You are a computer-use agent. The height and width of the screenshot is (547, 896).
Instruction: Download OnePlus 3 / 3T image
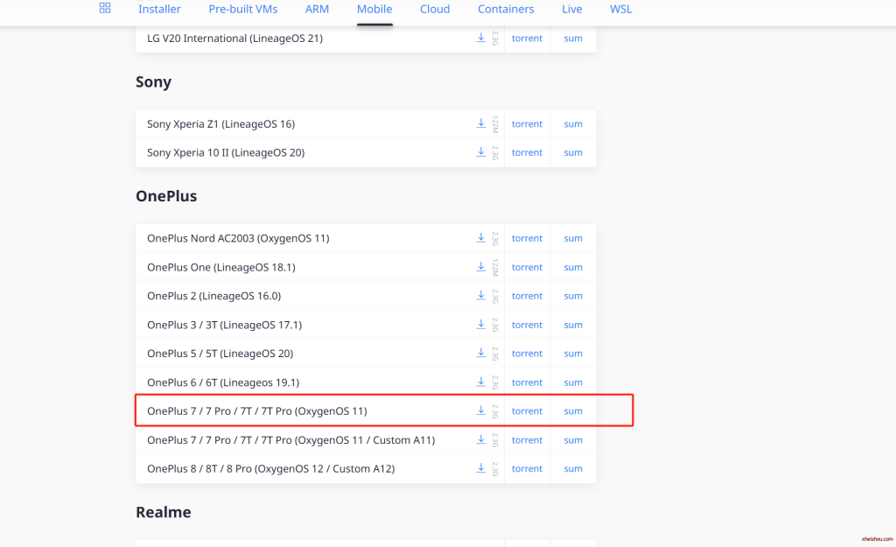pos(481,325)
